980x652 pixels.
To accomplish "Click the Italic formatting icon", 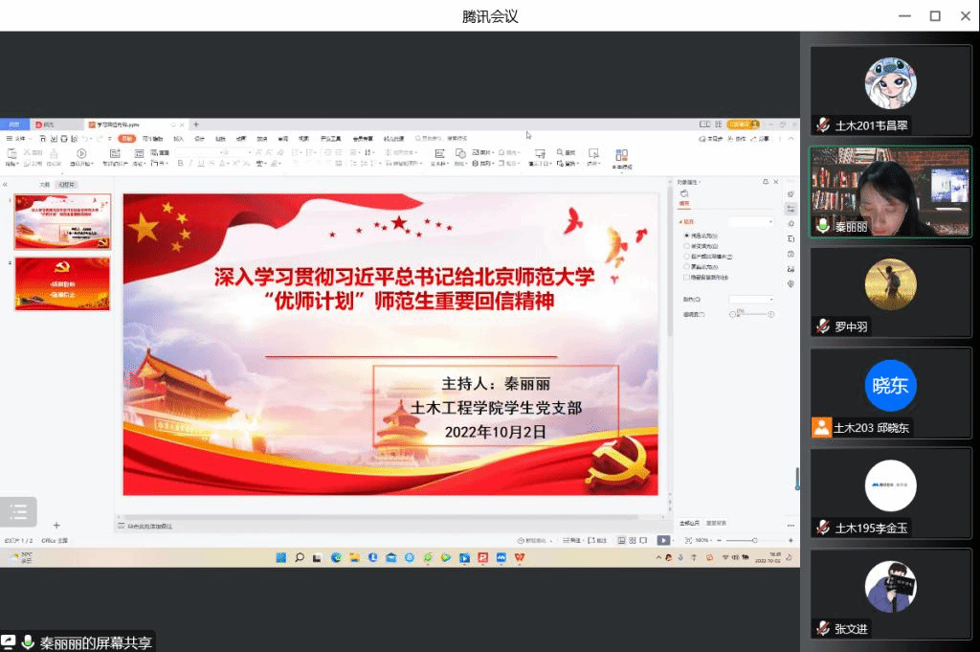I will [x=189, y=164].
